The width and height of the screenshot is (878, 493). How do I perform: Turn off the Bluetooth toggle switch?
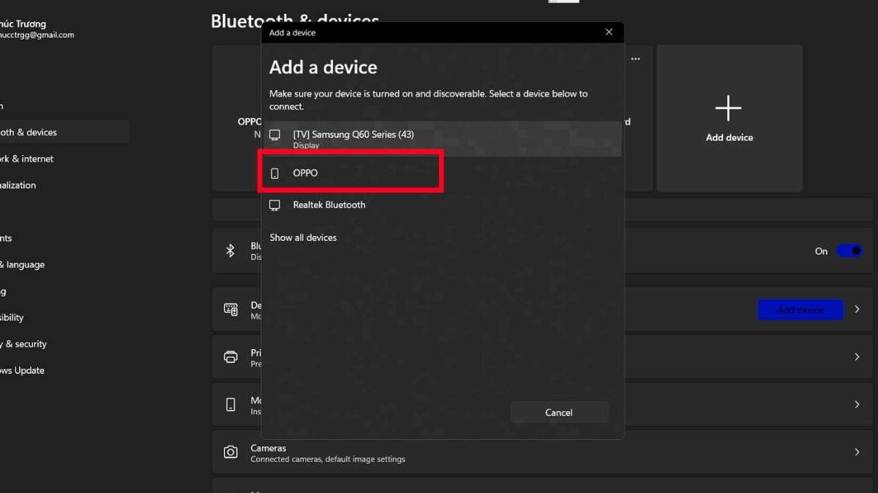tap(850, 251)
